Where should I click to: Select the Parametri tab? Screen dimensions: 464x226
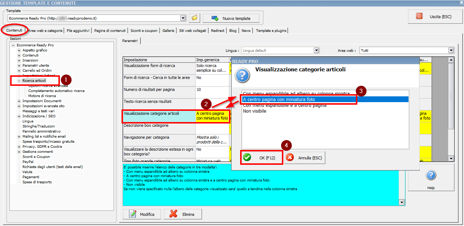click(130, 41)
